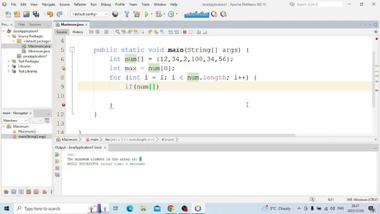The image size is (380, 214).
Task: Toggle the non-public members filter in Navigator bottom bar
Action: click(x=28, y=192)
